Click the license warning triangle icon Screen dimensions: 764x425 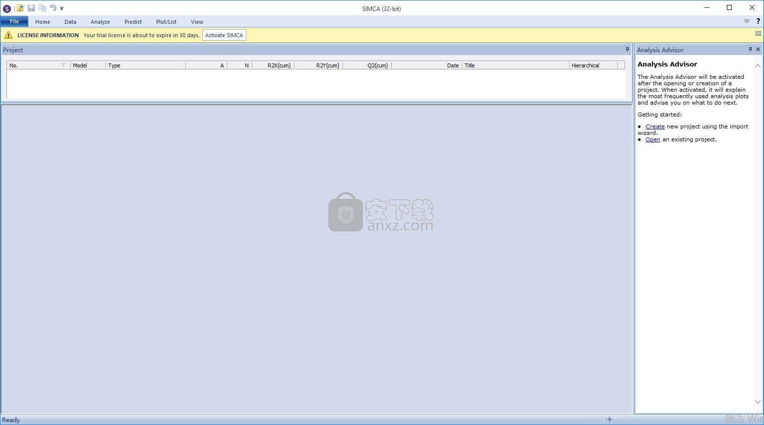pos(8,35)
